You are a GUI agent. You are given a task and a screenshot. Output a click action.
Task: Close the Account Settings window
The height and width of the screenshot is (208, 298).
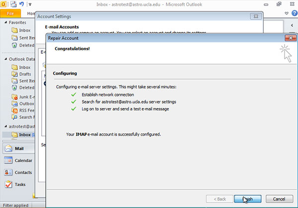(256, 16)
